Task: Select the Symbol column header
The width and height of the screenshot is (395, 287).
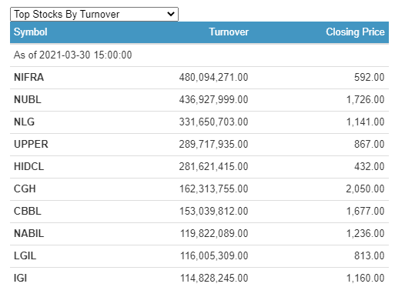Action: tap(31, 32)
